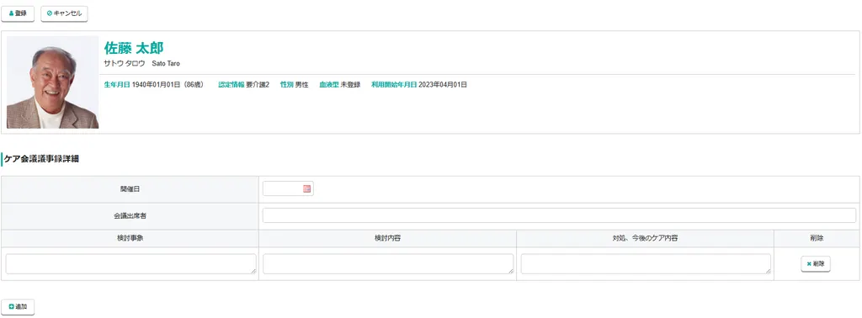862x318 pixels.
Task: Click the 会議出席者 attendees input field
Action: [559, 215]
